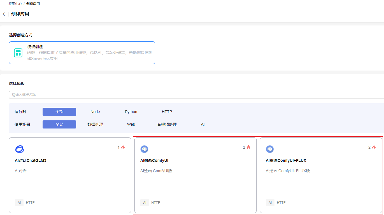
Task: Click the blue ChatGLM3 logo icon
Action: (x=20, y=149)
